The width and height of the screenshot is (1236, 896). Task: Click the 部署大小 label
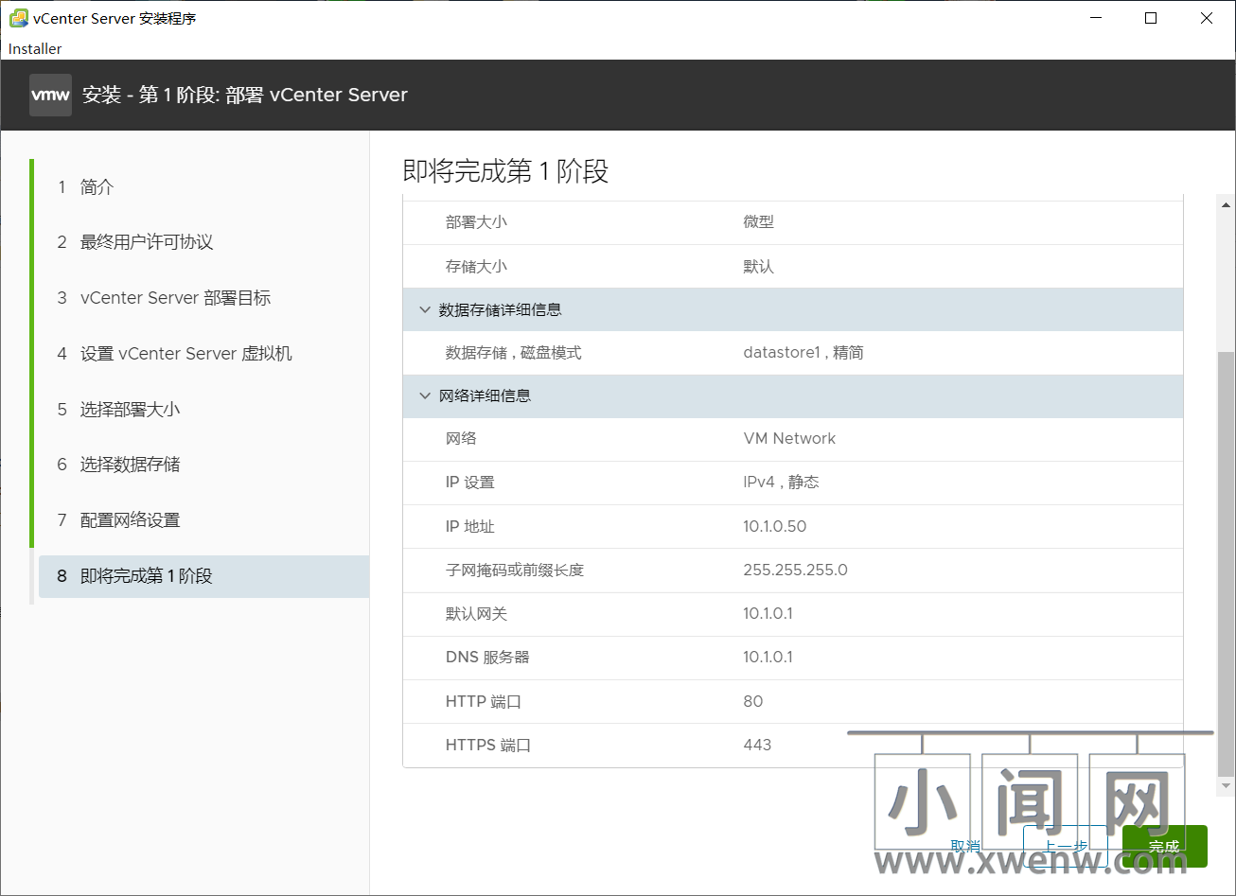point(476,221)
